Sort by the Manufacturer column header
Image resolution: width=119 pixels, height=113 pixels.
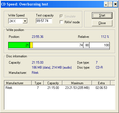coord(18,83)
